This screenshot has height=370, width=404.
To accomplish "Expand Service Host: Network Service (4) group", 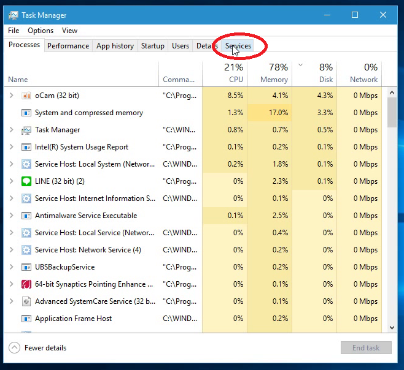I will tap(11, 250).
